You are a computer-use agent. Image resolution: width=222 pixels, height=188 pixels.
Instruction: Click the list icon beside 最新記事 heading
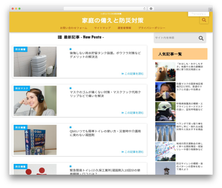click(59, 37)
